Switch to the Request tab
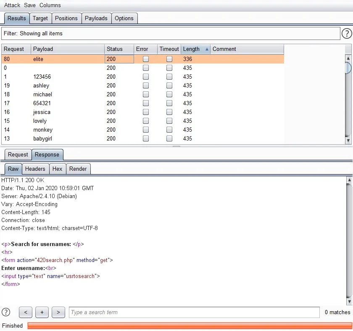The height and width of the screenshot is (331, 353). (18, 155)
